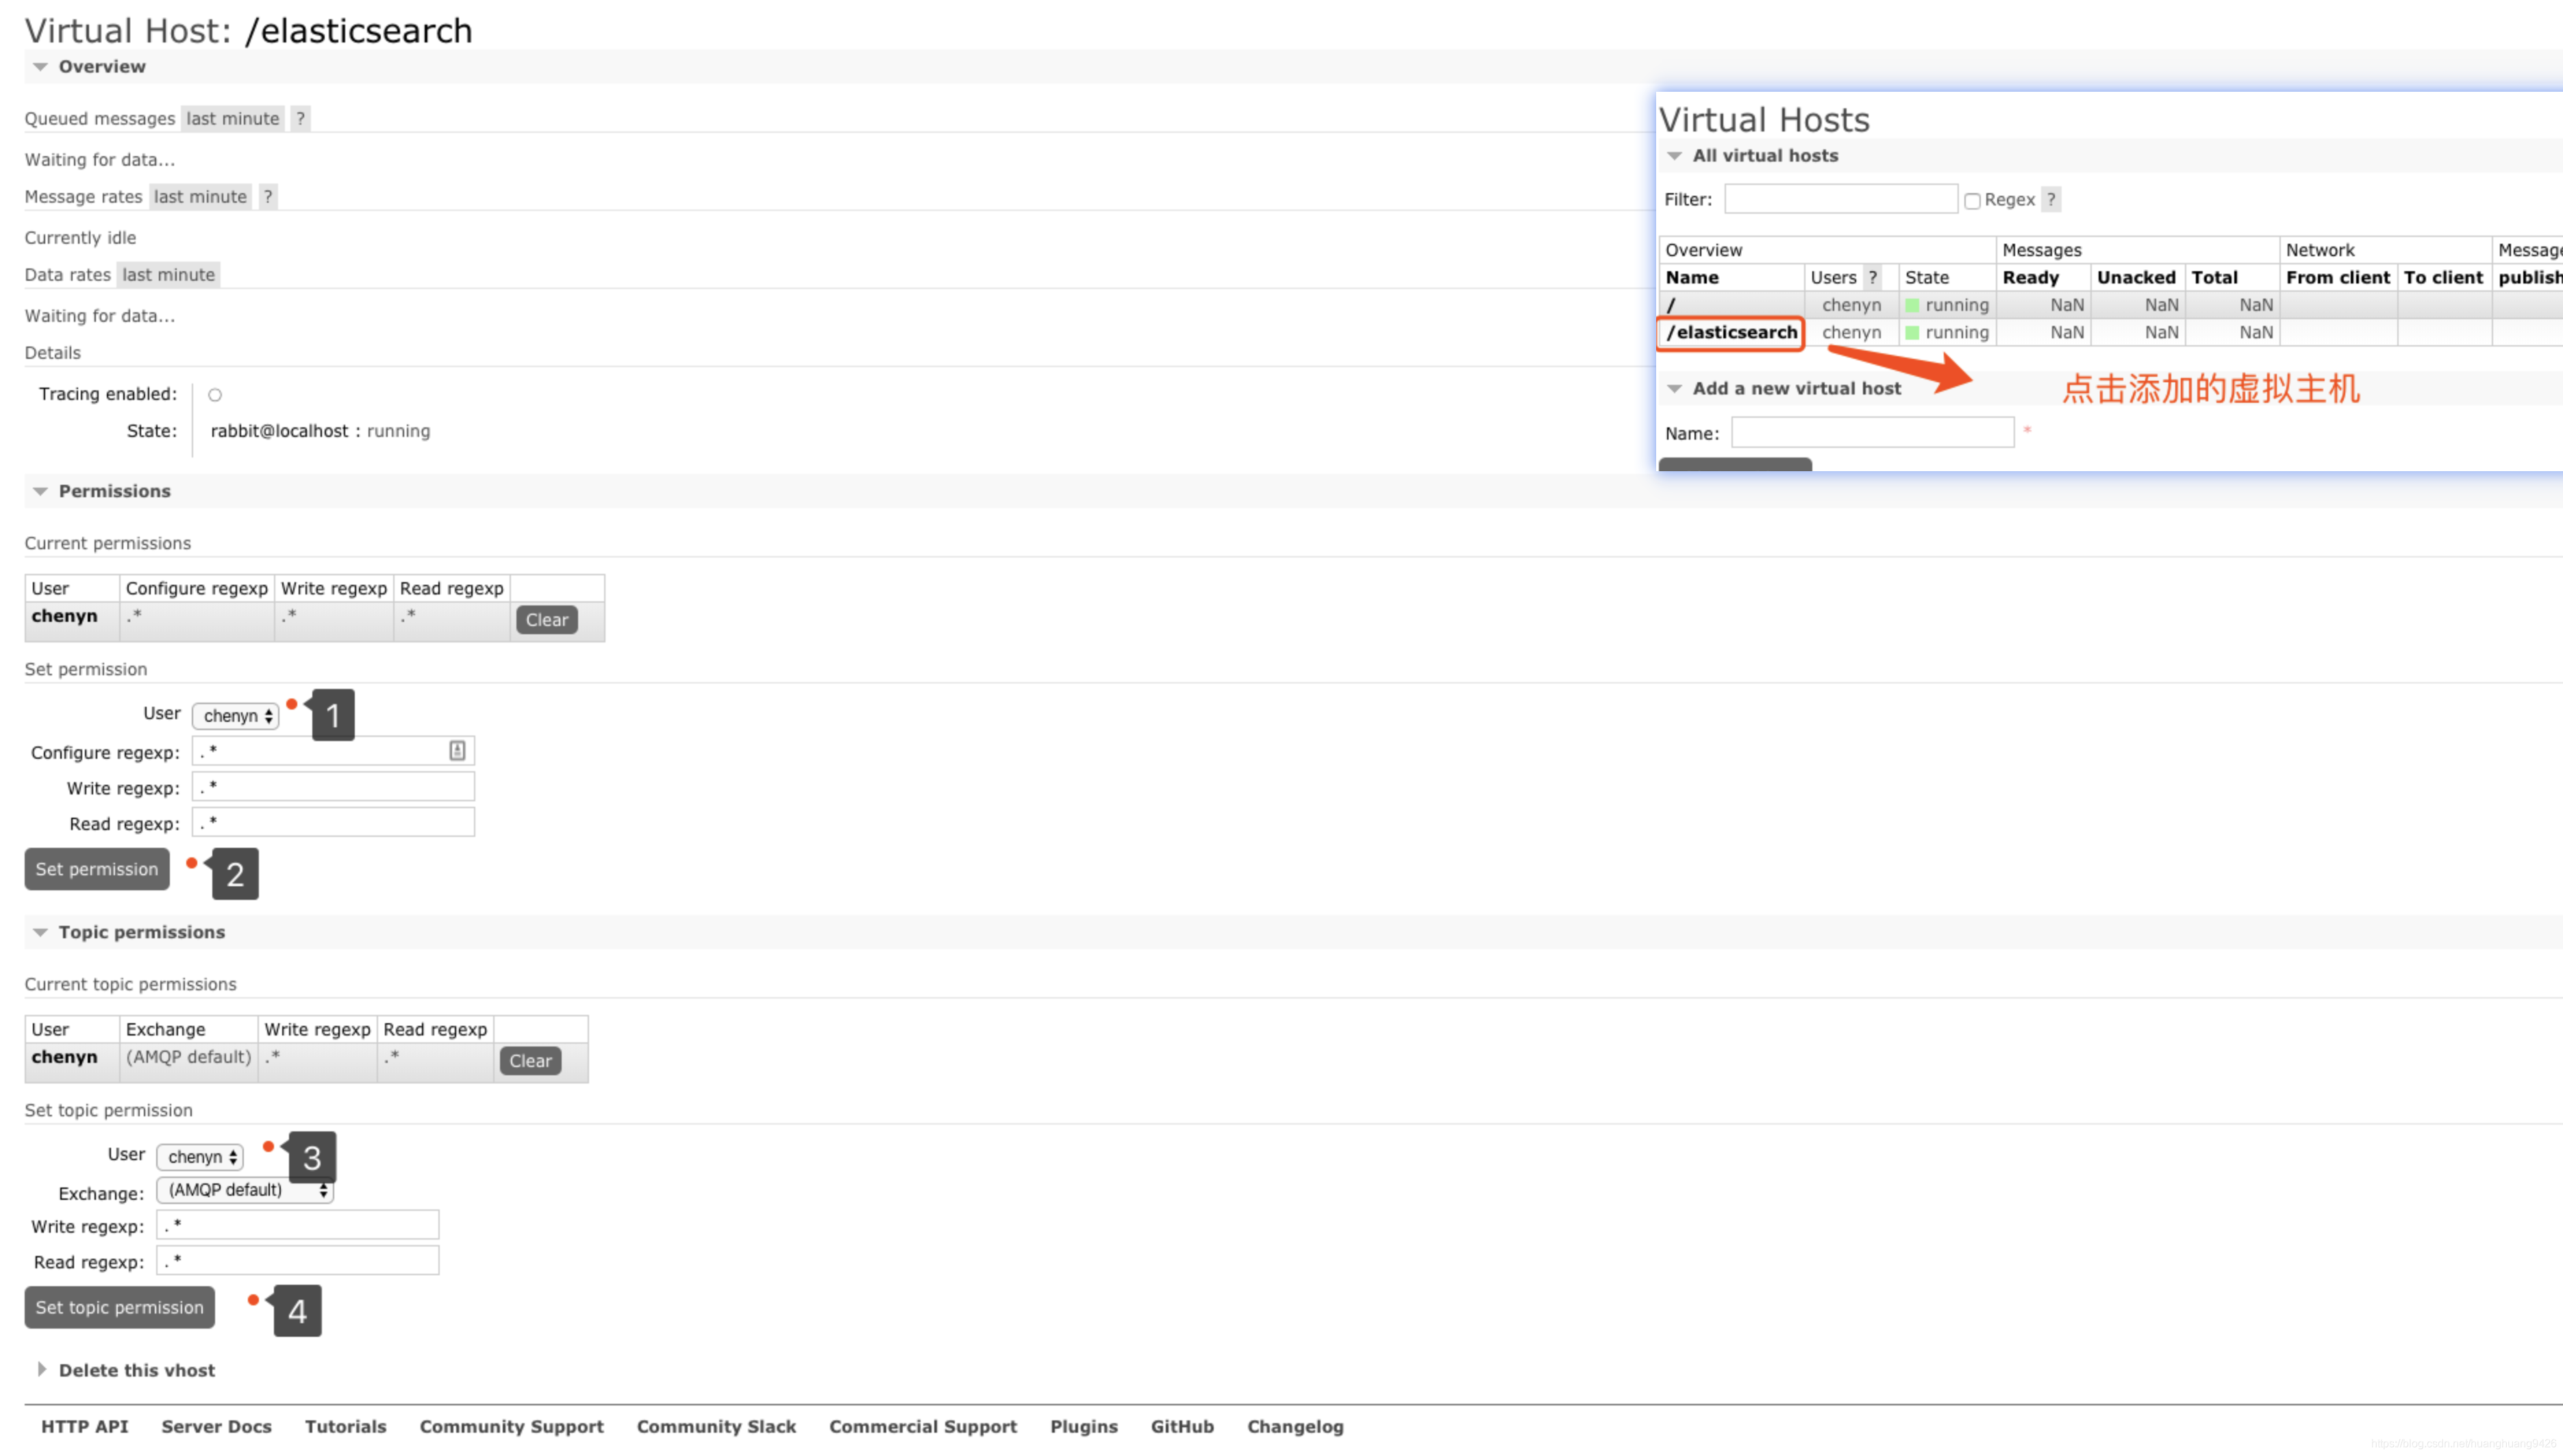Open Message rates 'last minute' range selector
The height and width of the screenshot is (1456, 2563).
200,196
